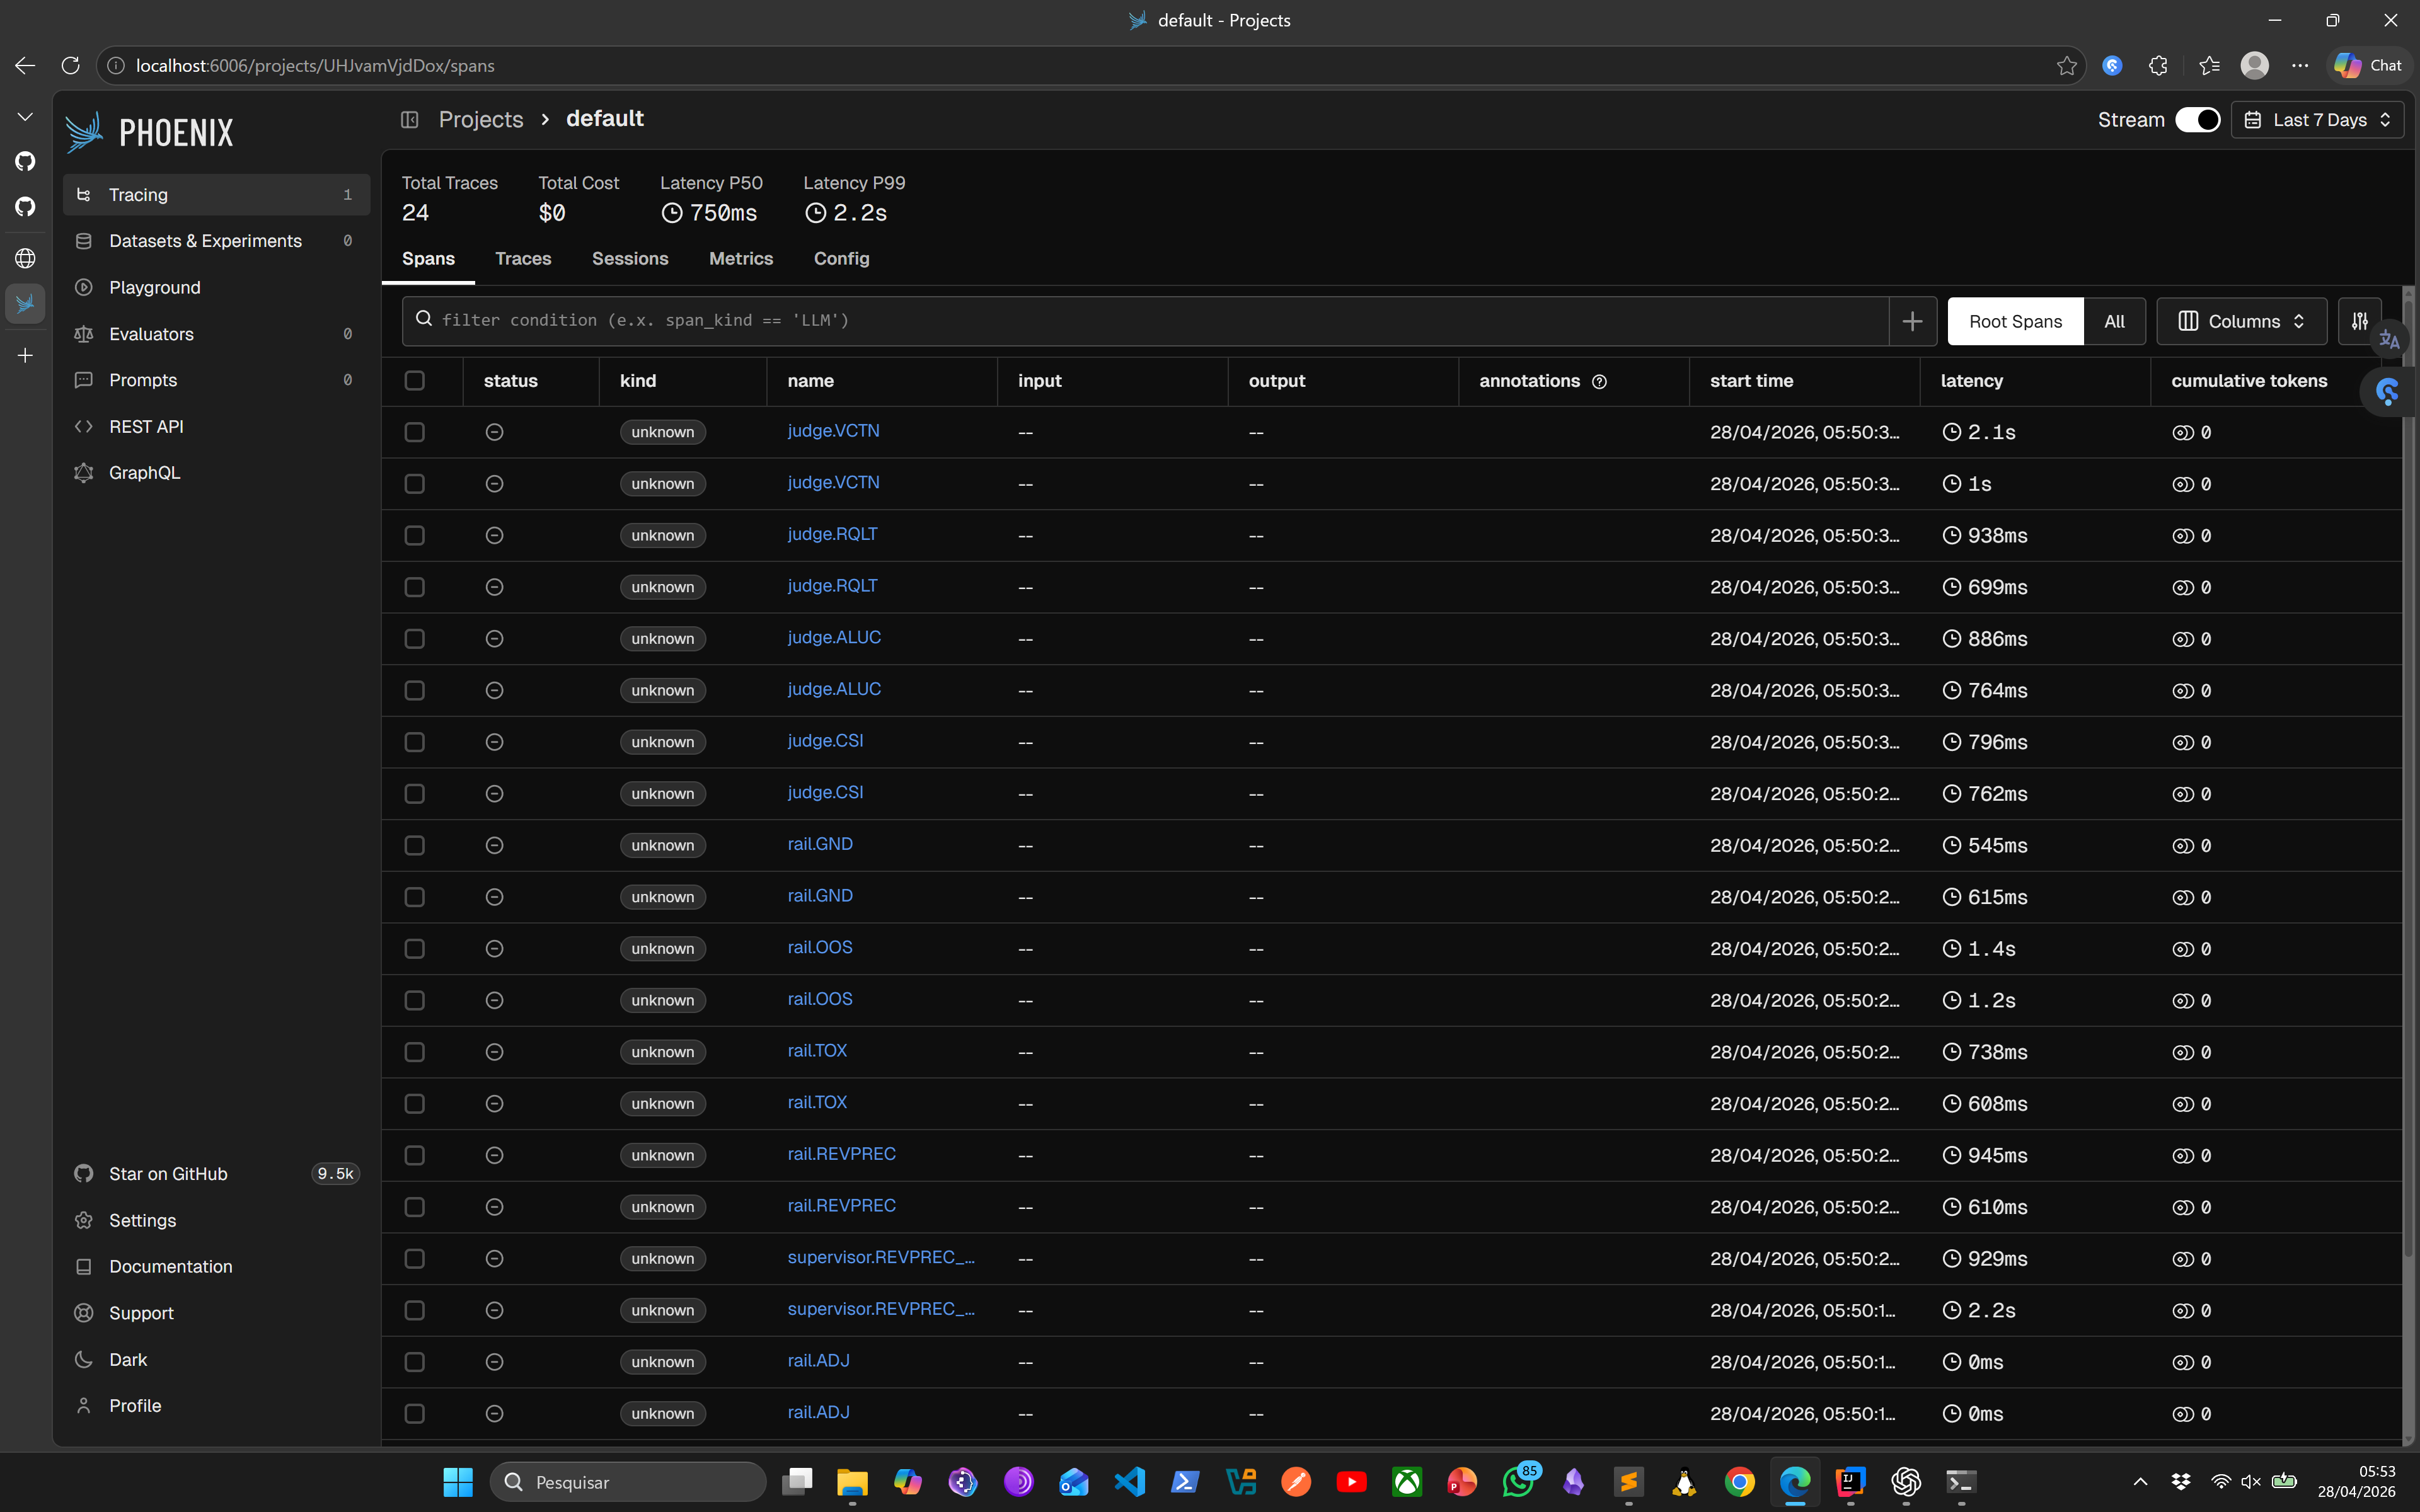
Task: Check the select-all header checkbox
Action: click(414, 381)
